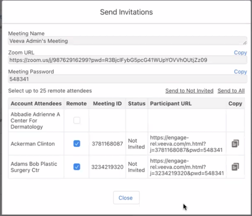Click the Send to All link

(231, 91)
